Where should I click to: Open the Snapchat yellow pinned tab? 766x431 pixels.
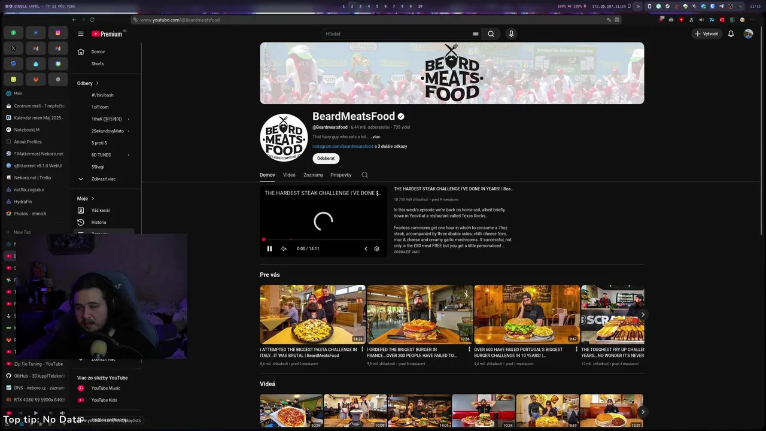point(13,79)
